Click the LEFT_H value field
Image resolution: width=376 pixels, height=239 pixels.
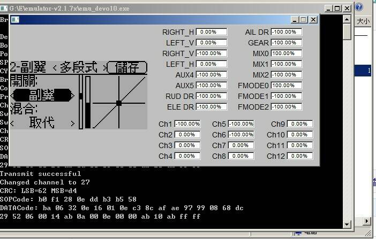pos(212,64)
